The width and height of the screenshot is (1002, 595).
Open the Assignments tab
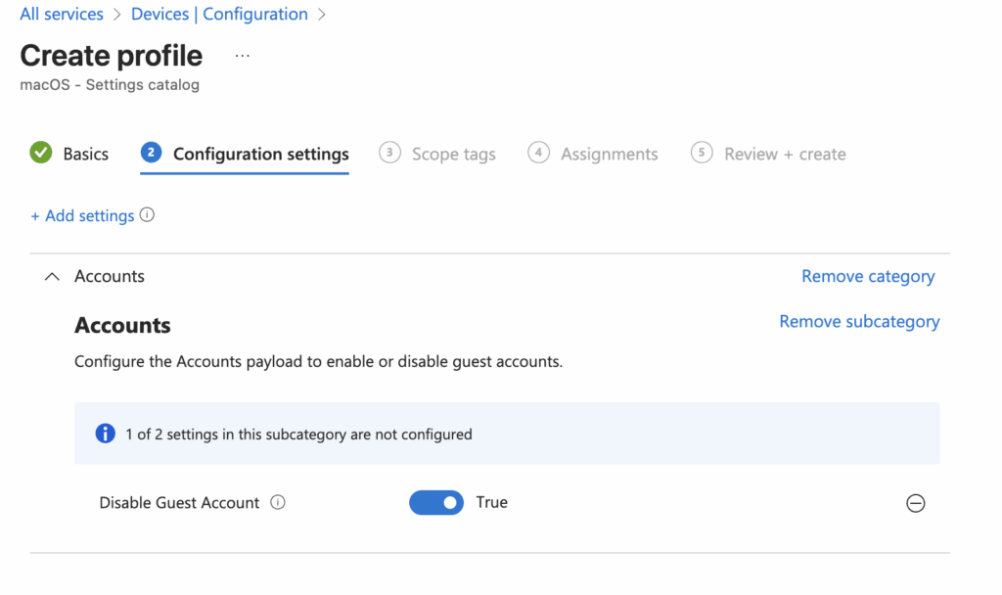609,155
